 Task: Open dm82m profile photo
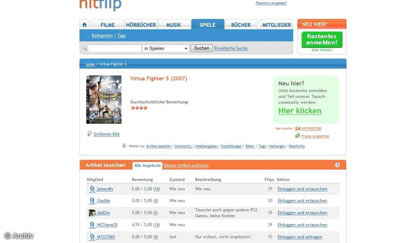pyautogui.click(x=92, y=213)
